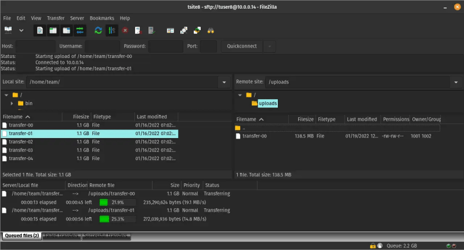The width and height of the screenshot is (464, 250).
Task: Toggle the message log display icon
Action: (39, 30)
